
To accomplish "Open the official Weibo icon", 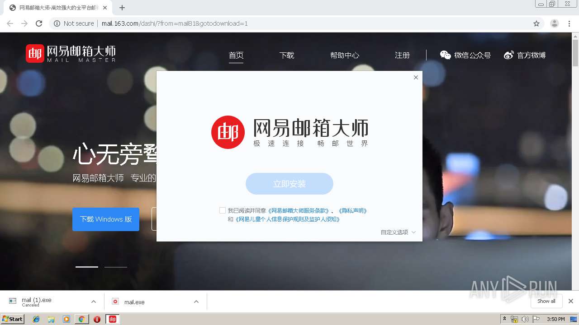I will click(x=509, y=55).
